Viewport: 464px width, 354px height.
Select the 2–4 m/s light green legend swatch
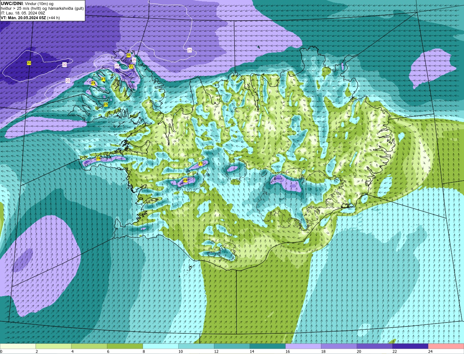click(54, 346)
